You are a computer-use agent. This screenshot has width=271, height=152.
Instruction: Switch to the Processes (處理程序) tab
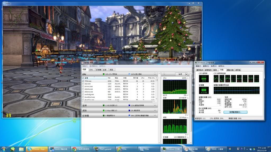click(208, 70)
